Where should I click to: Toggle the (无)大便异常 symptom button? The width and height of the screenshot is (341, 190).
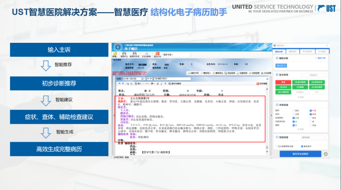click(283, 92)
